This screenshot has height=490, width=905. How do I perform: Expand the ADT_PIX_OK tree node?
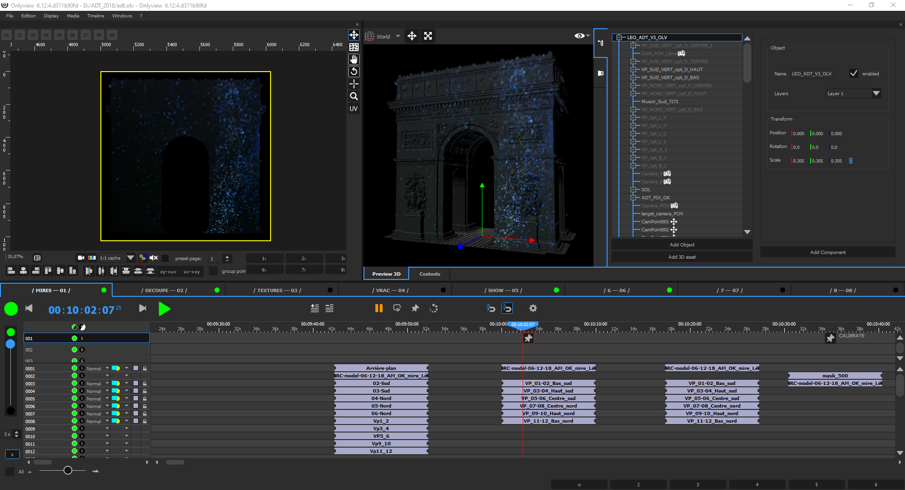click(x=633, y=197)
